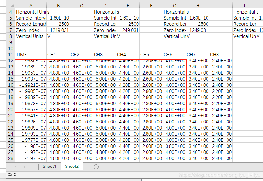Image resolution: width=263 pixels, height=181 pixels.
Task: Select column D header
Action: 105,6
